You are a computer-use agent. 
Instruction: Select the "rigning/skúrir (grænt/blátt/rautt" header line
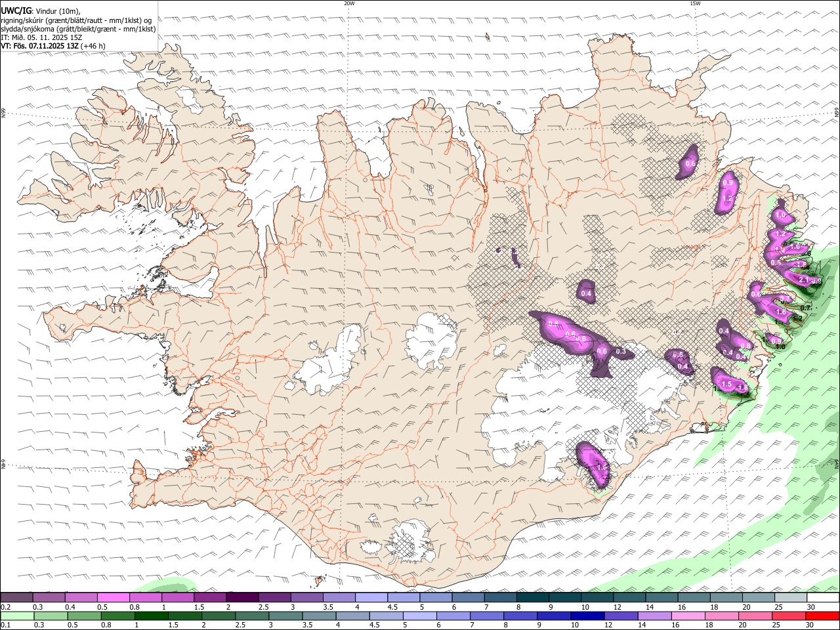tap(75, 20)
